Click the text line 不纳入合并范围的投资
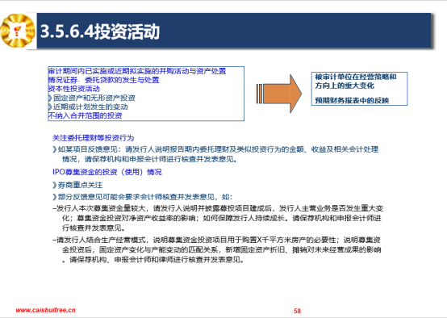Image resolution: width=447 pixels, height=318 pixels. click(86, 115)
